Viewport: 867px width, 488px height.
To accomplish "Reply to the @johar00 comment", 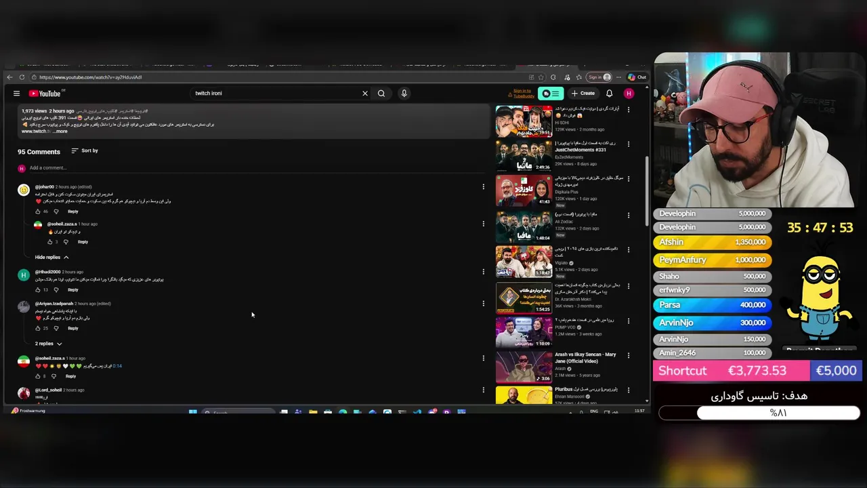I will tap(73, 211).
